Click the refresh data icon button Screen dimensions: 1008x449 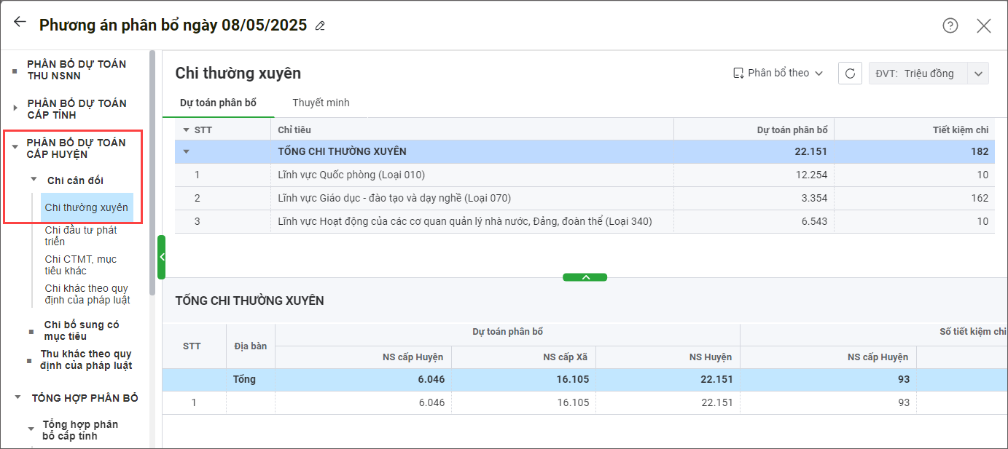tap(850, 73)
